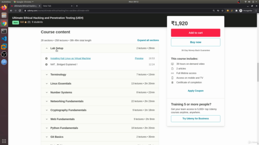Click the Course content heading
259x145 pixels.
click(55, 32)
